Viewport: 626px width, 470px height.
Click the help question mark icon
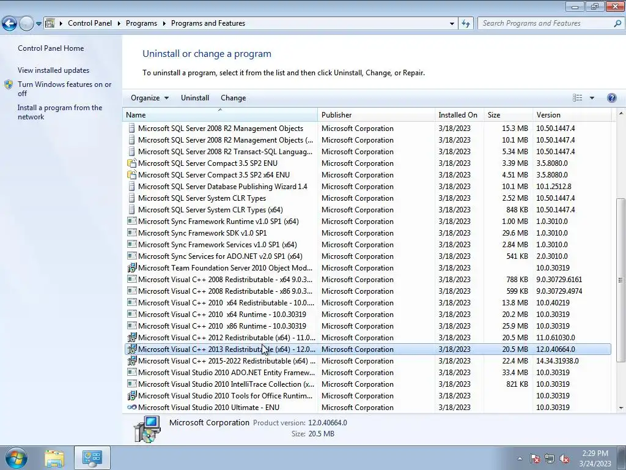611,98
